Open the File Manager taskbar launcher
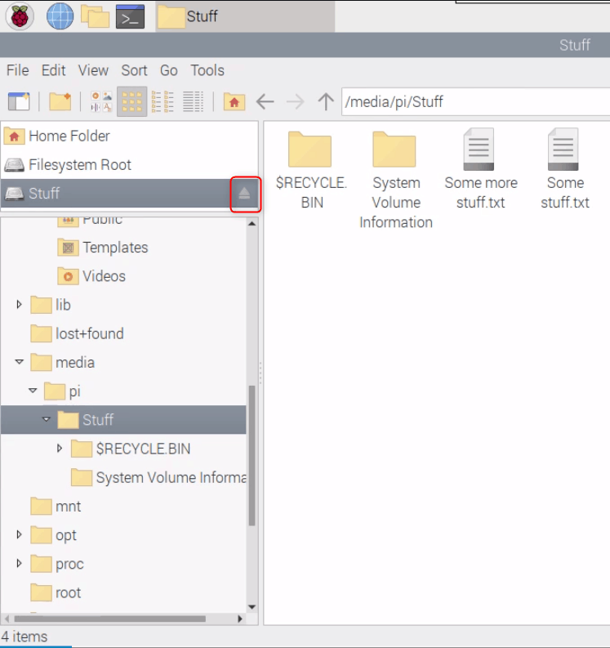 (x=95, y=16)
